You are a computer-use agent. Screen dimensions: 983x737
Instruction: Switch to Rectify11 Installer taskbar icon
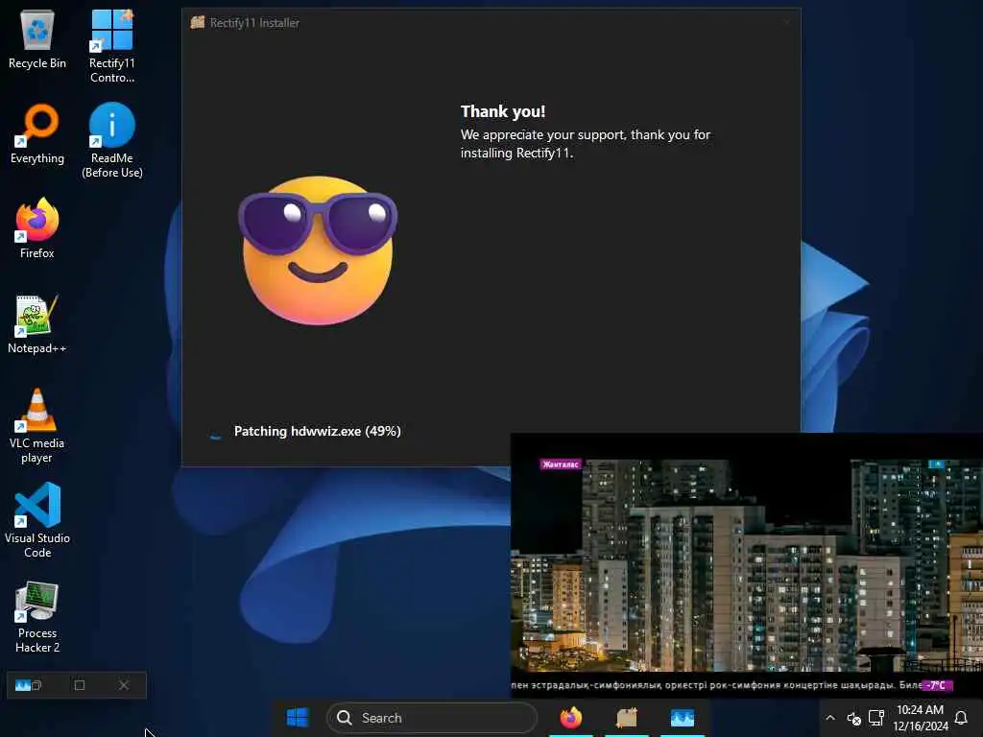626,718
